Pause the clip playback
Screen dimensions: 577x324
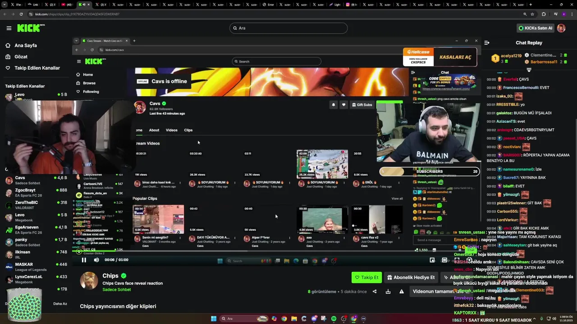(x=84, y=260)
